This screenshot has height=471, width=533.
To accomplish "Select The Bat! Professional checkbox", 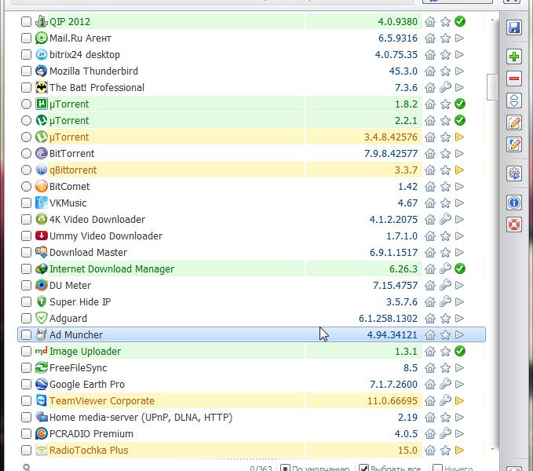I will pos(26,87).
